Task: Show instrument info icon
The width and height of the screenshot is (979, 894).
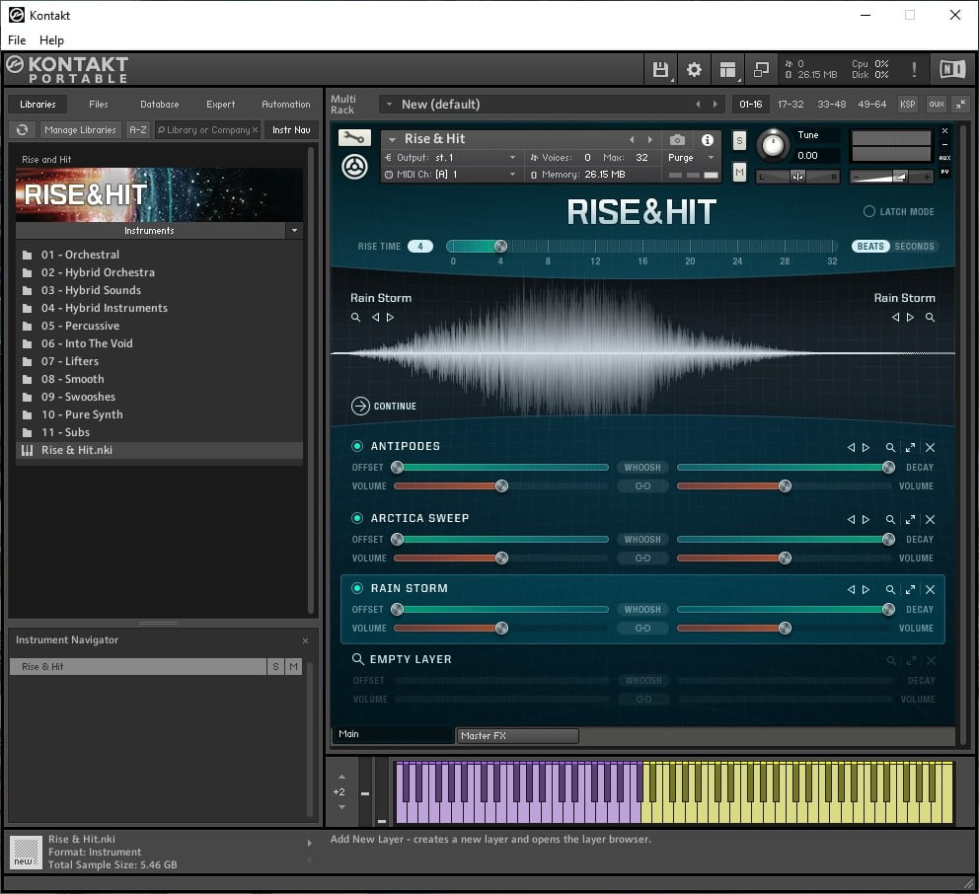Action: pos(708,139)
